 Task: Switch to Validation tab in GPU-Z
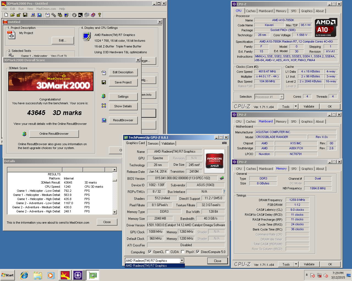(x=168, y=144)
